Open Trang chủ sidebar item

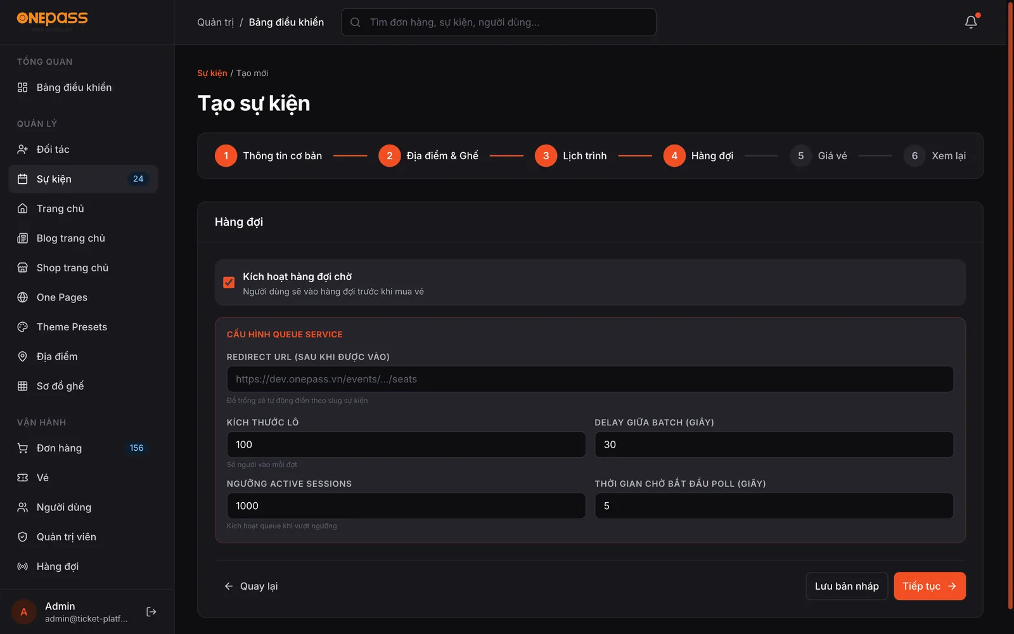coord(83,209)
